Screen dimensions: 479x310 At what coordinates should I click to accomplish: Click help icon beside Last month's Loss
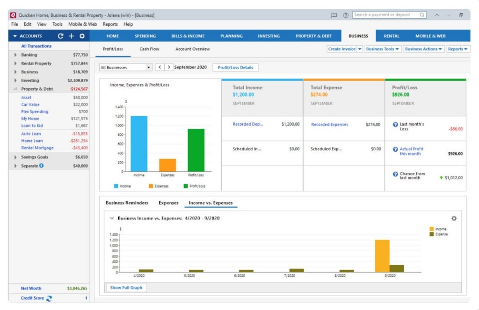[395, 125]
